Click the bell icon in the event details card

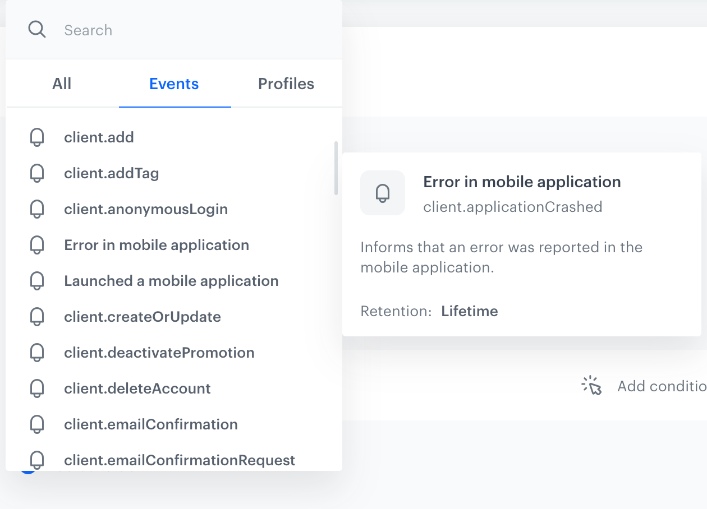[x=383, y=193]
